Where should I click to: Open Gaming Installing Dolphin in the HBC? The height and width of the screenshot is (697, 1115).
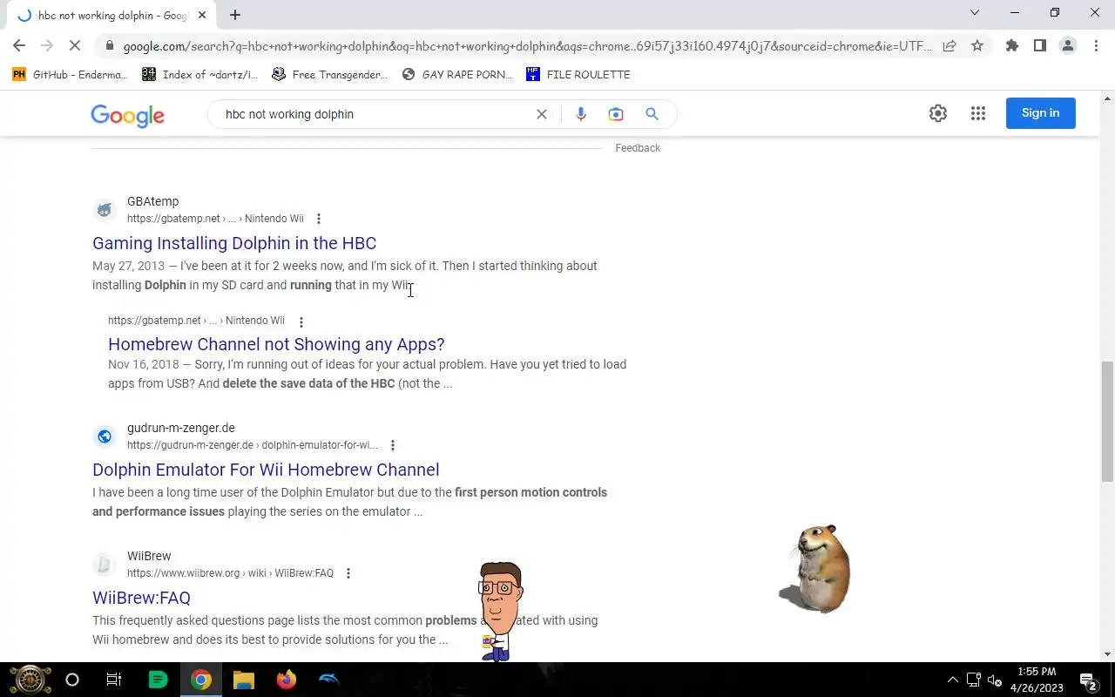click(234, 243)
